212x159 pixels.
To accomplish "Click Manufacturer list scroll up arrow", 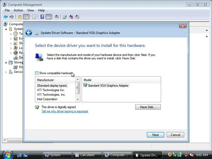I will click(x=78, y=79).
